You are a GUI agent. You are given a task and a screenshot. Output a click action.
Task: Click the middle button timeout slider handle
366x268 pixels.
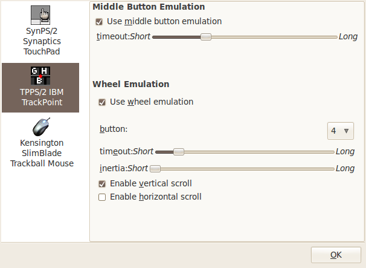[206, 37]
